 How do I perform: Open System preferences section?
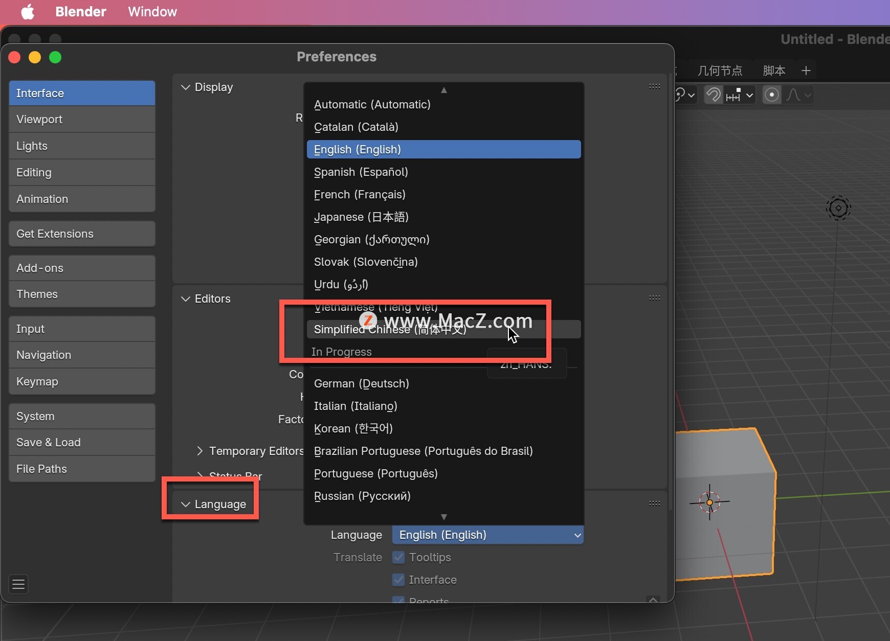(82, 416)
